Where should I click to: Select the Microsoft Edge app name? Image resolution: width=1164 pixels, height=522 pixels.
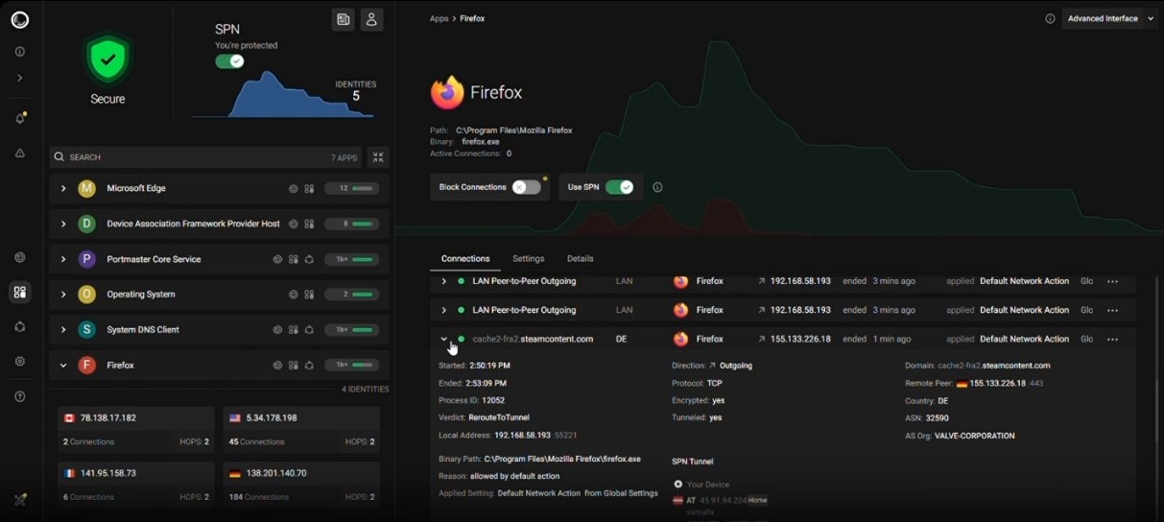pos(136,188)
